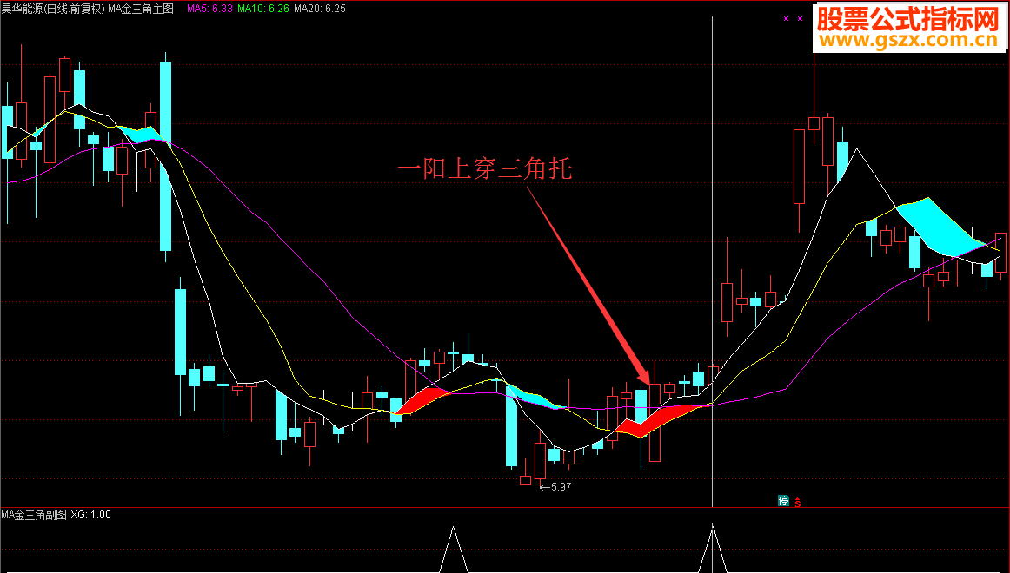Screen dimensions: 1010x573
Task: Select the MA10: 6.26 indicator value
Action: (x=262, y=9)
